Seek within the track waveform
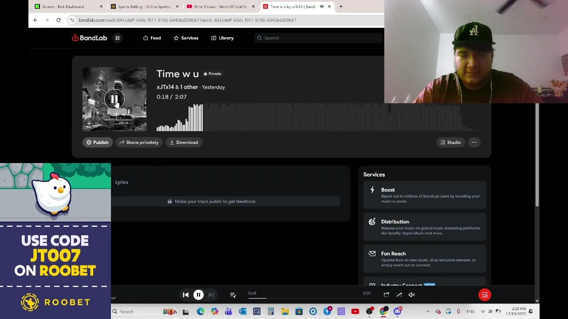568x319 pixels. [x=318, y=117]
